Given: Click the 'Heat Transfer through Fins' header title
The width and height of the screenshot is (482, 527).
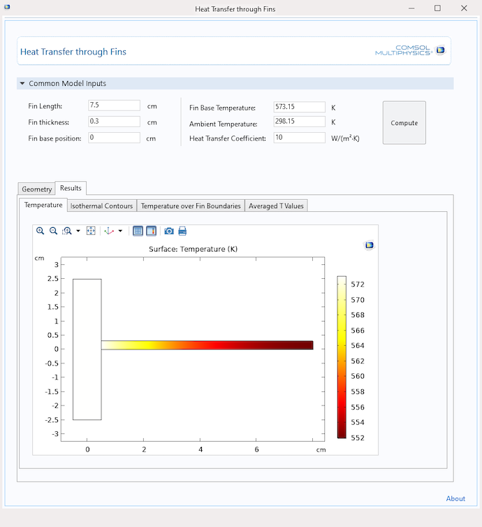Looking at the screenshot, I should click(73, 52).
